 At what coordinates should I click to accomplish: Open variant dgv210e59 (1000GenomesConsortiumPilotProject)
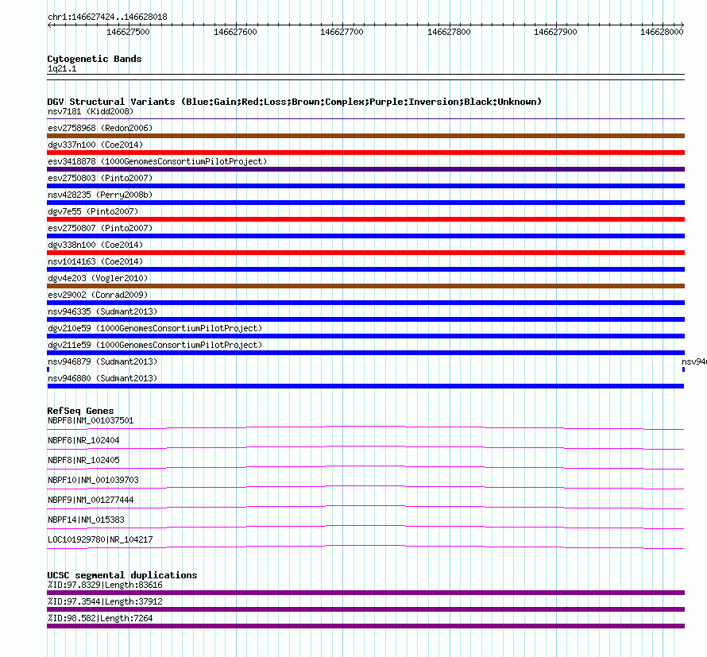(155, 328)
